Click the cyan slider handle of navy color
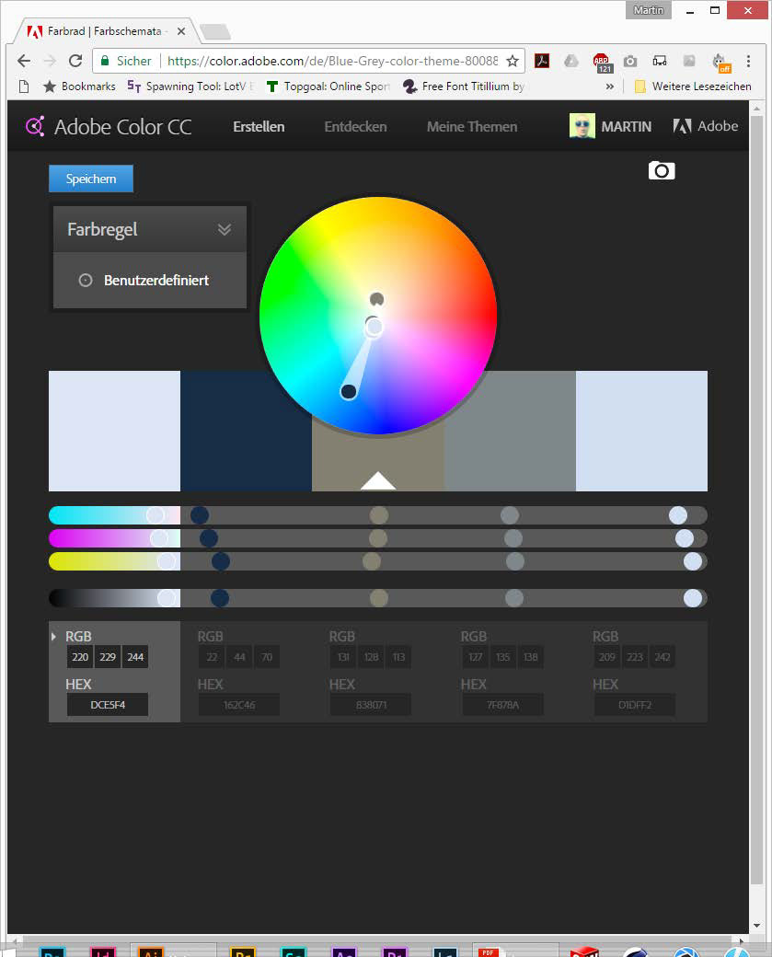Image resolution: width=772 pixels, height=957 pixels. (x=200, y=515)
